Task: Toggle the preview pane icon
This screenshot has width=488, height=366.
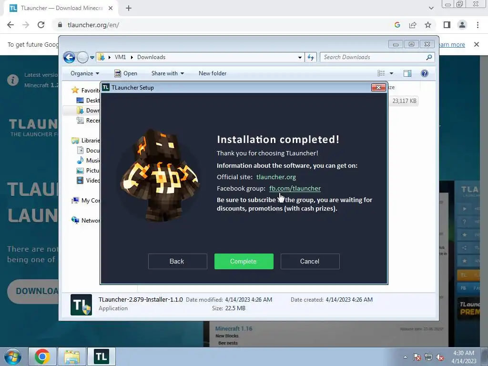Action: (x=407, y=73)
